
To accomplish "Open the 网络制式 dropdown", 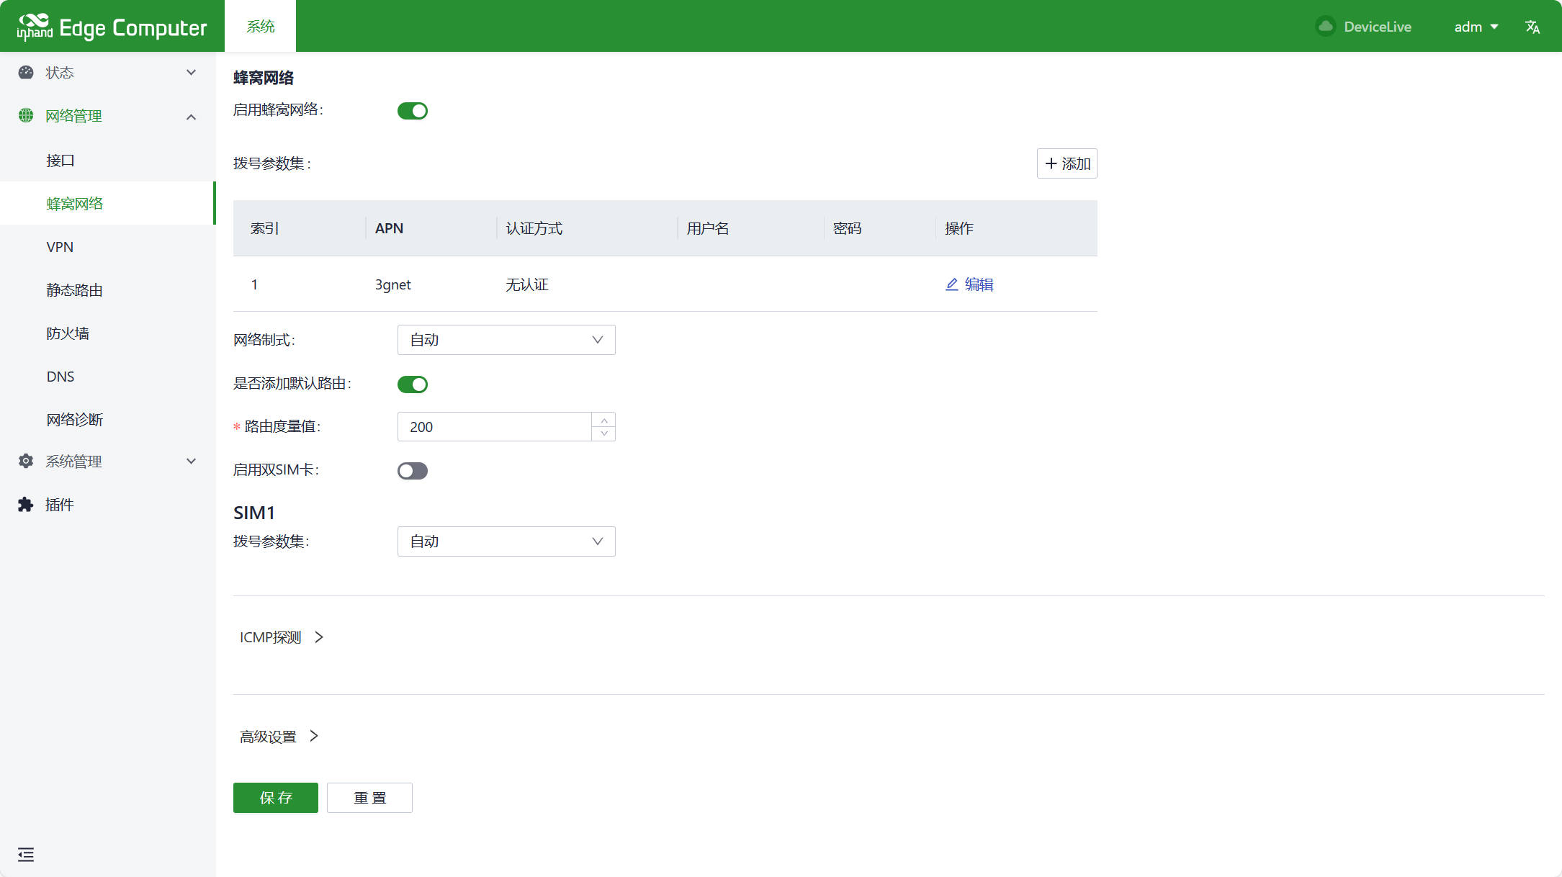I will (506, 340).
